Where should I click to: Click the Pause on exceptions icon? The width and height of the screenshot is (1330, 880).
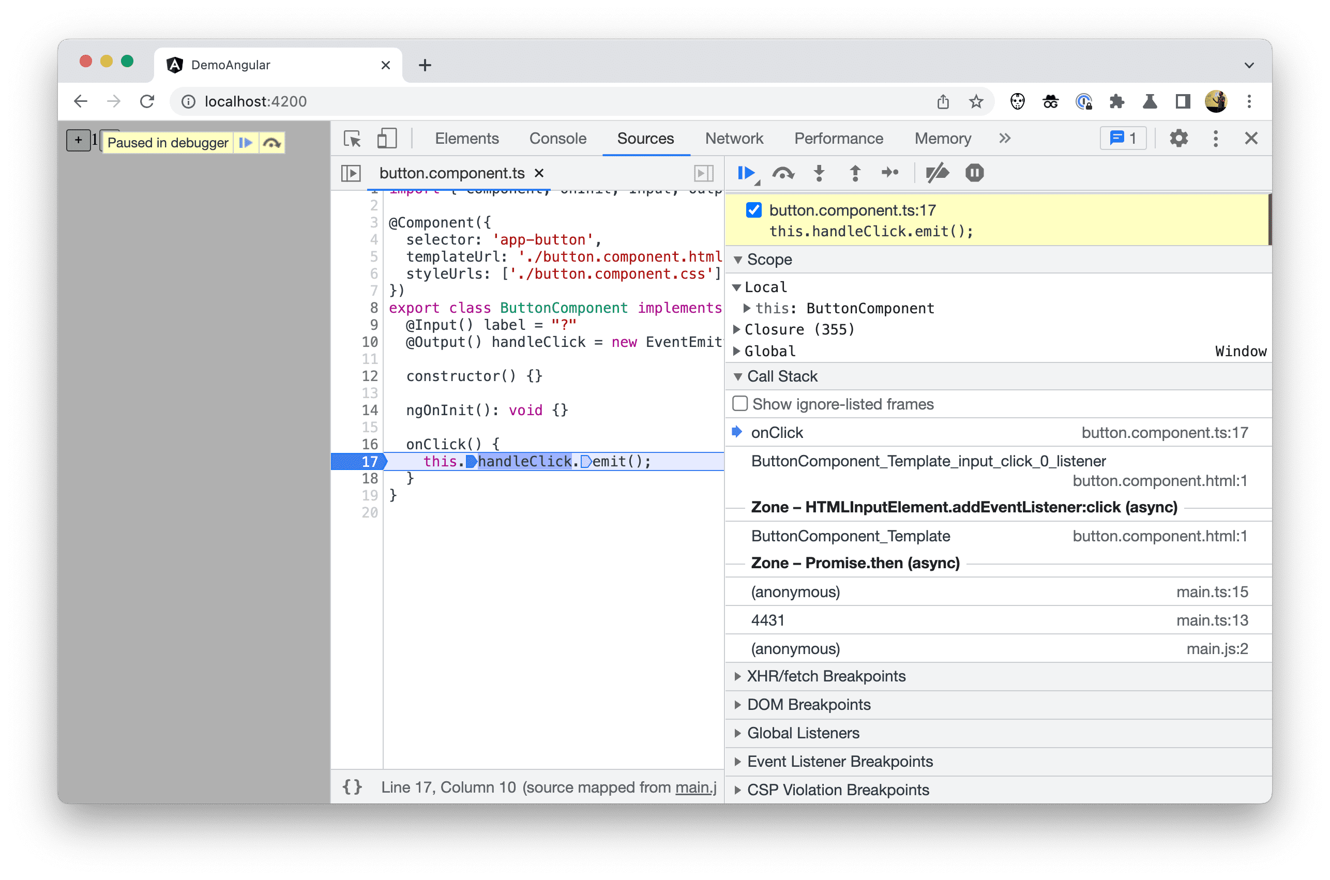pos(972,173)
